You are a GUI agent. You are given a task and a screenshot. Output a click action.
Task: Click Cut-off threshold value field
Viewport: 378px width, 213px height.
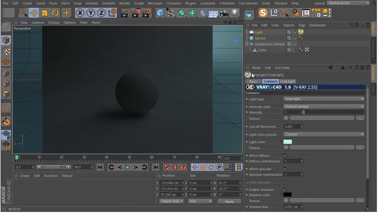tap(293, 127)
